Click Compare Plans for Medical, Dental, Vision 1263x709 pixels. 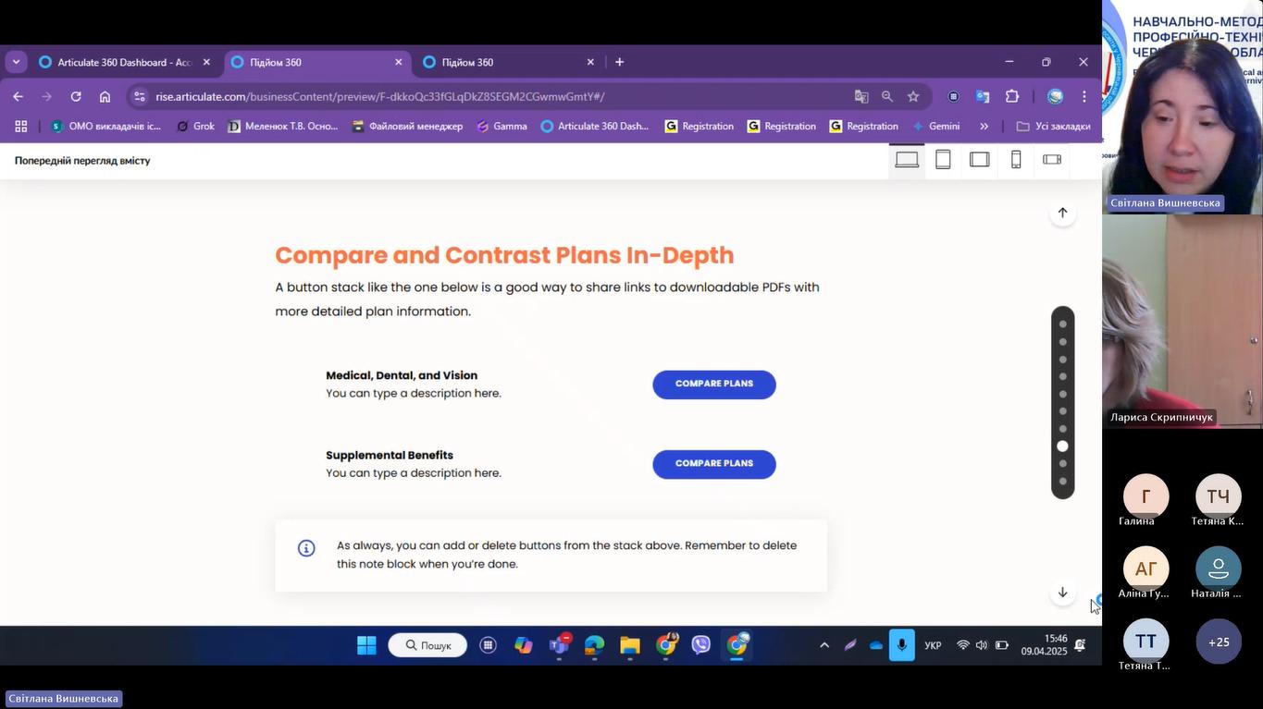click(x=713, y=385)
